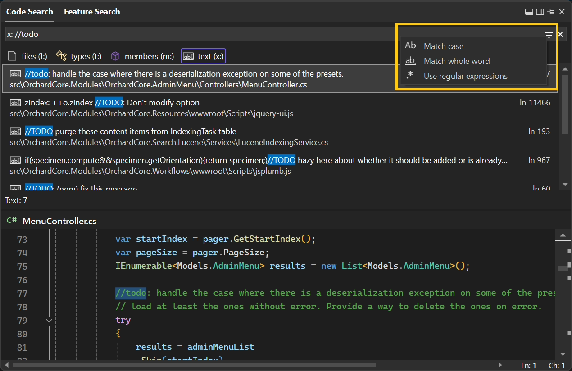Toggle the text (x:) filter
The height and width of the screenshot is (371, 572).
coord(203,56)
